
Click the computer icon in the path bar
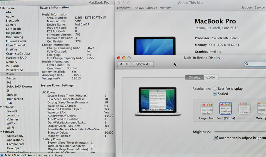tap(2, 155)
